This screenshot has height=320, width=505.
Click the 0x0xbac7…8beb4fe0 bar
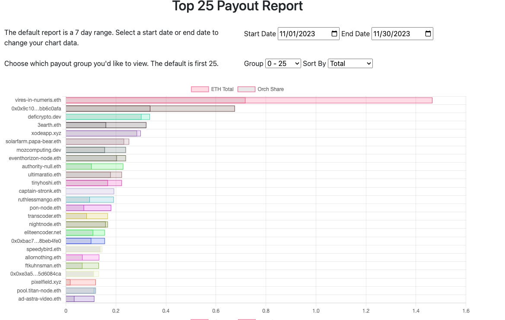pos(86,241)
